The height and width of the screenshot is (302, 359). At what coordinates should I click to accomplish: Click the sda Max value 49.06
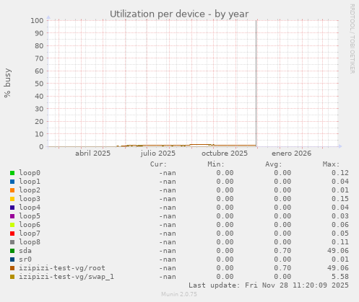338,251
